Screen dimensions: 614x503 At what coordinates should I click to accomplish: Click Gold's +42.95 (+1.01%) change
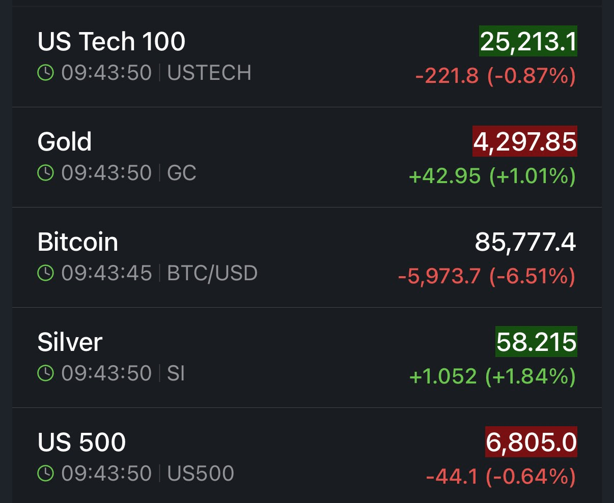tap(492, 176)
